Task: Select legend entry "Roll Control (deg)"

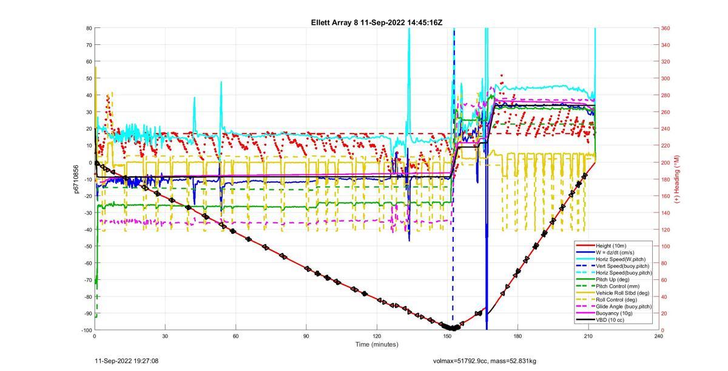Action: point(617,300)
